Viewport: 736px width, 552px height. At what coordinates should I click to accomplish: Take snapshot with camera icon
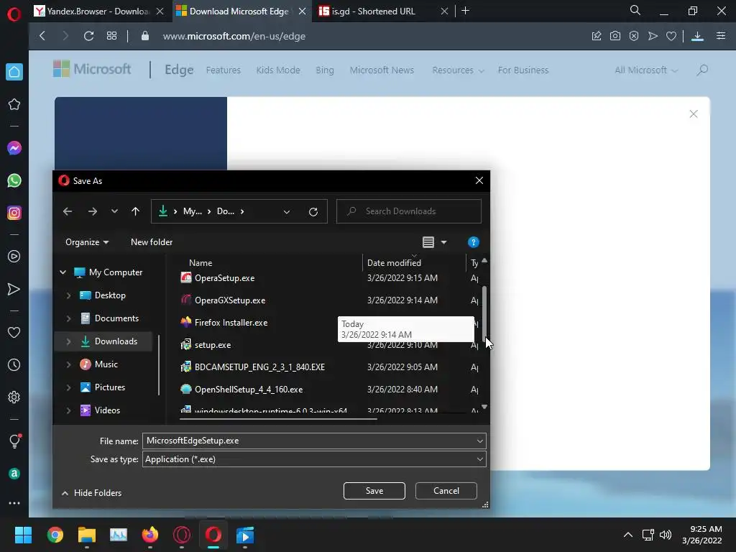(x=615, y=36)
